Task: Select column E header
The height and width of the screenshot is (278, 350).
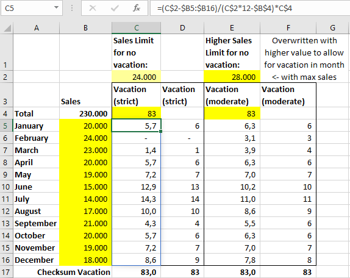Action: click(232, 28)
